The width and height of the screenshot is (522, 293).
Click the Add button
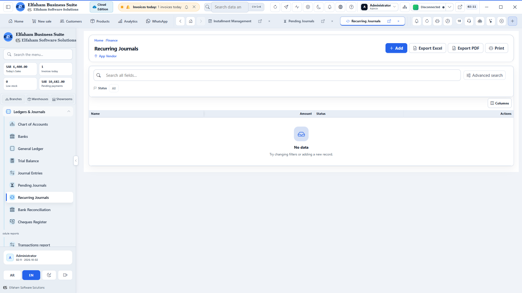[396, 48]
